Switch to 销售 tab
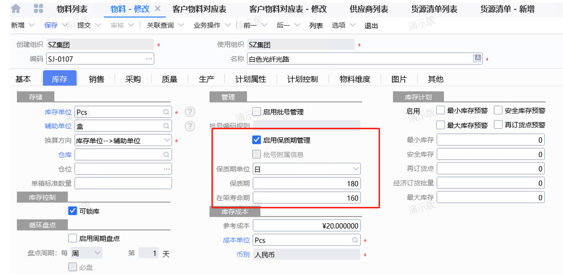 point(96,79)
